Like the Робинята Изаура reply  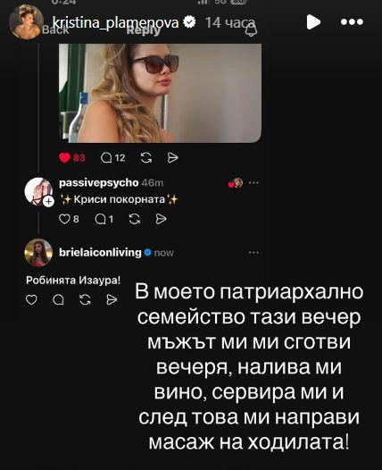(31, 299)
